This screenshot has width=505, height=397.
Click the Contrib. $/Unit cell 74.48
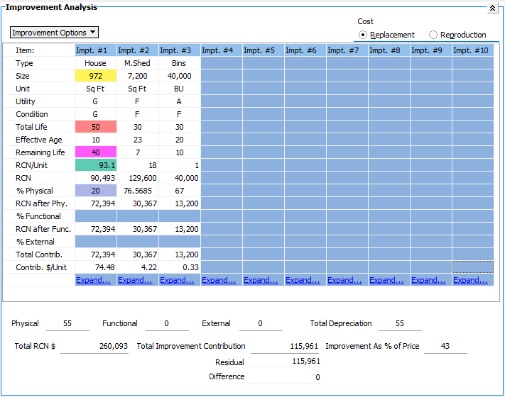point(96,267)
